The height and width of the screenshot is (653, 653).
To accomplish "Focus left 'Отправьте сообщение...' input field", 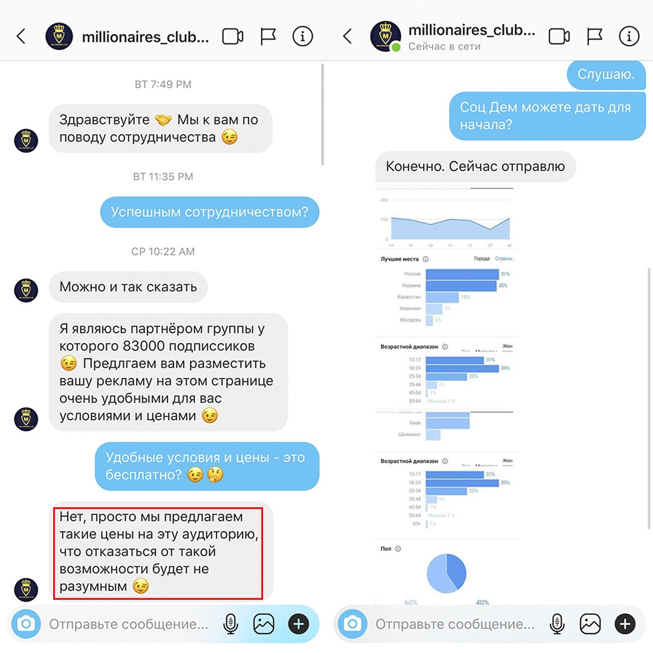I will pos(129,624).
